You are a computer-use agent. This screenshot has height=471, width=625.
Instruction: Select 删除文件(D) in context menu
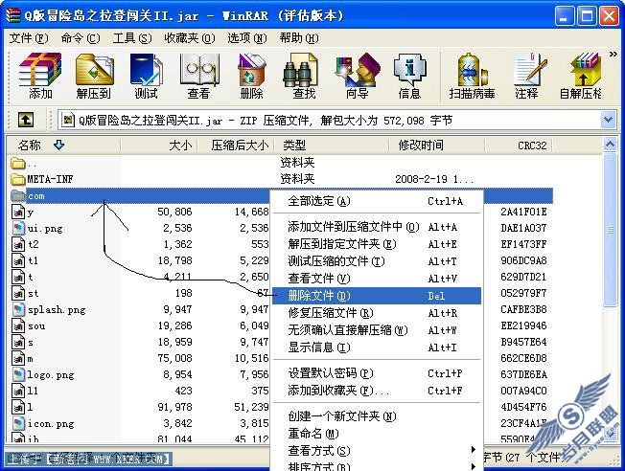click(x=377, y=296)
